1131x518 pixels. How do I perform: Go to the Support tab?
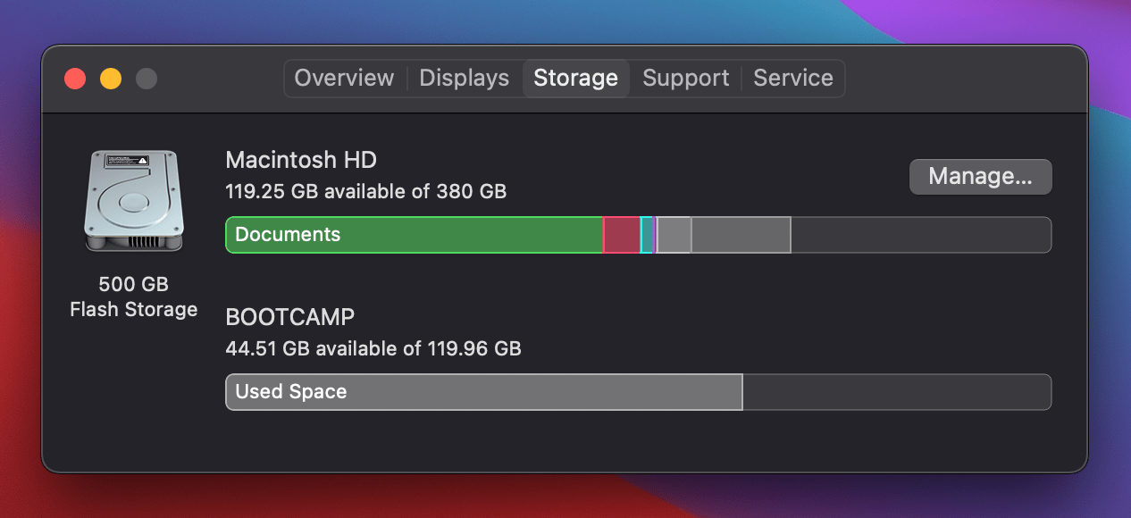click(x=685, y=79)
